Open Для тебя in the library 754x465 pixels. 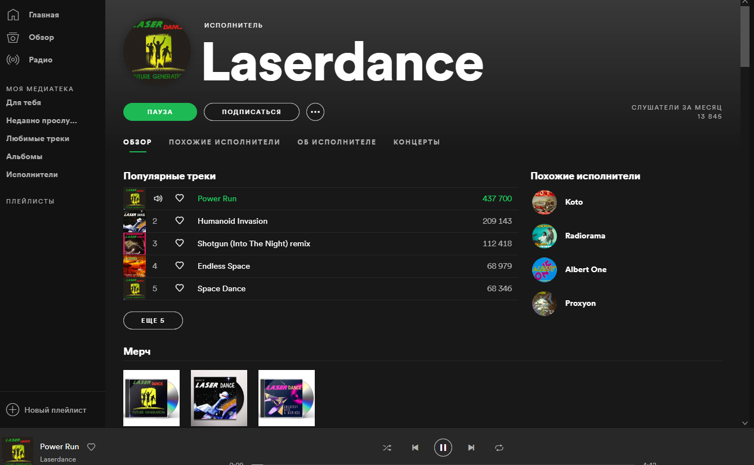tap(24, 102)
